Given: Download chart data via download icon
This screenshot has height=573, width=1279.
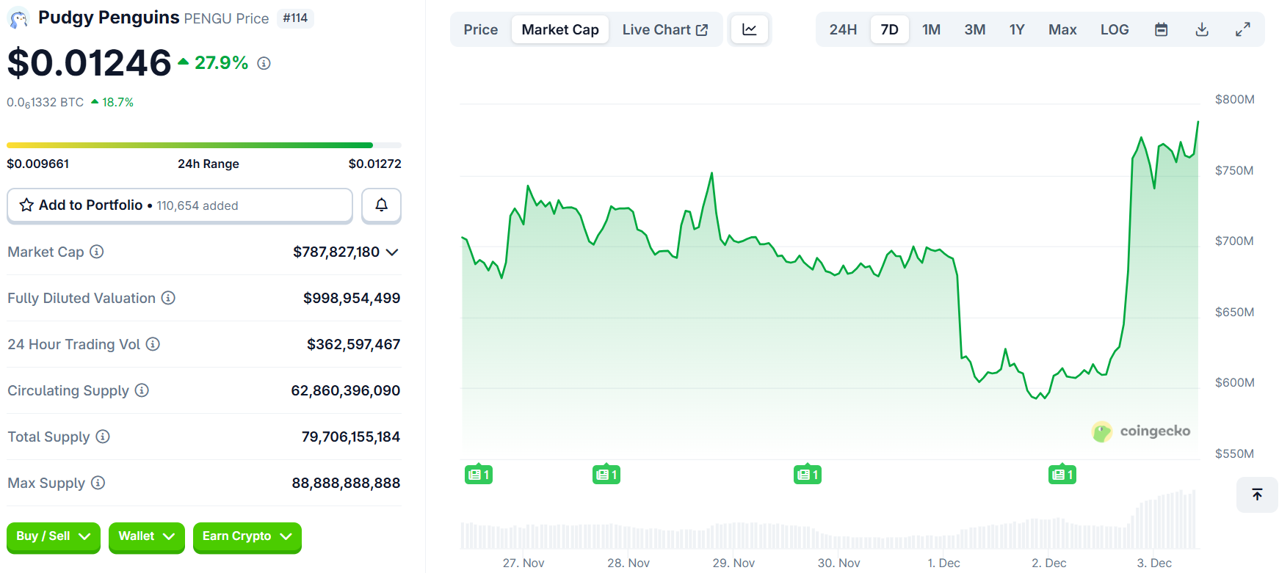Looking at the screenshot, I should [x=1202, y=30].
